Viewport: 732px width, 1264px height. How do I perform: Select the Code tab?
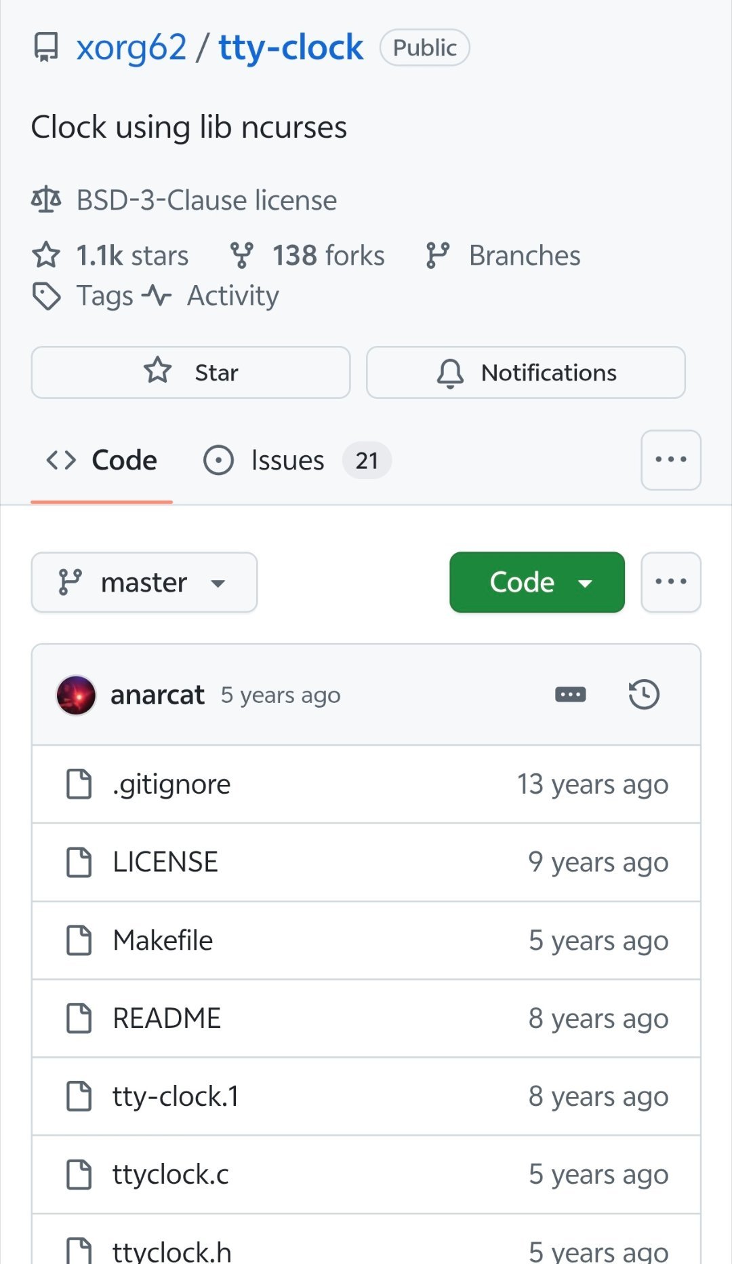coord(102,460)
